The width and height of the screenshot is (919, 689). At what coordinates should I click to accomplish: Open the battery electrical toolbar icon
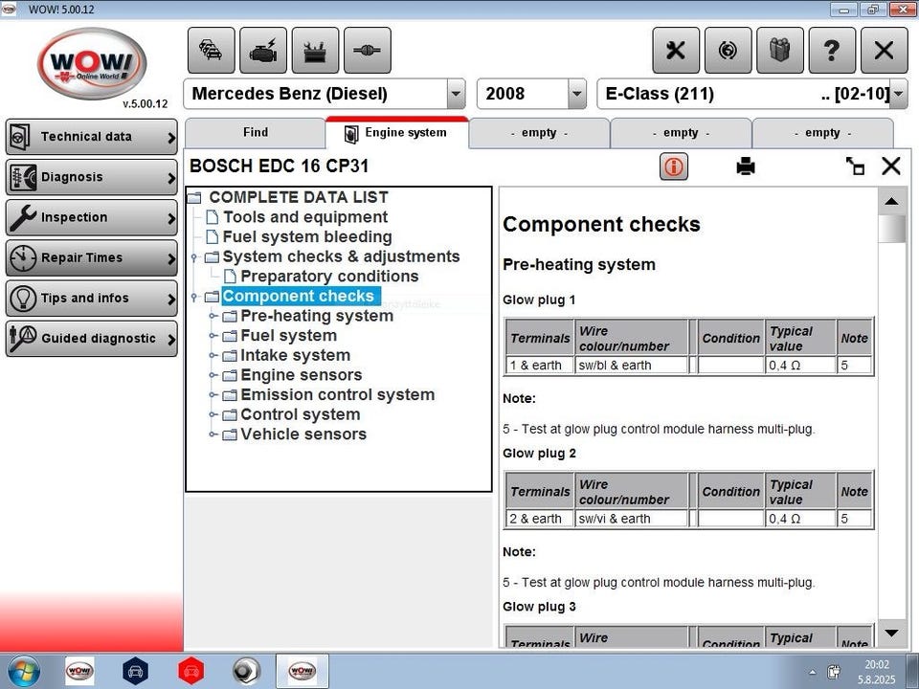pyautogui.click(x=315, y=51)
